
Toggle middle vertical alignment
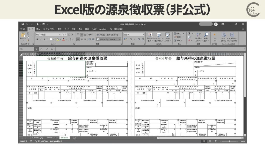[x=82, y=35]
